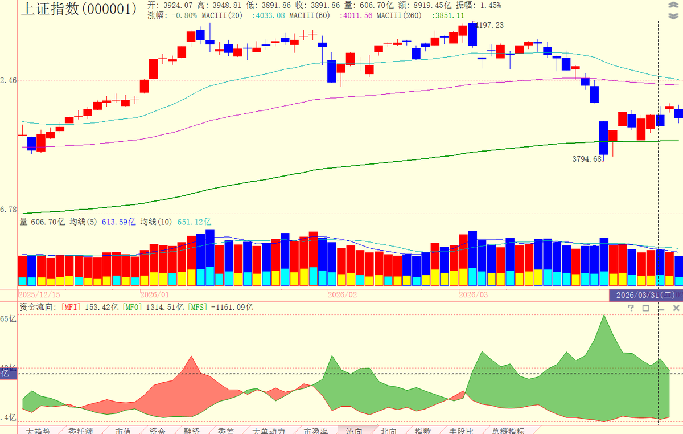Switch to the 大单动力 tab
The image size is (683, 434).
coord(269,431)
